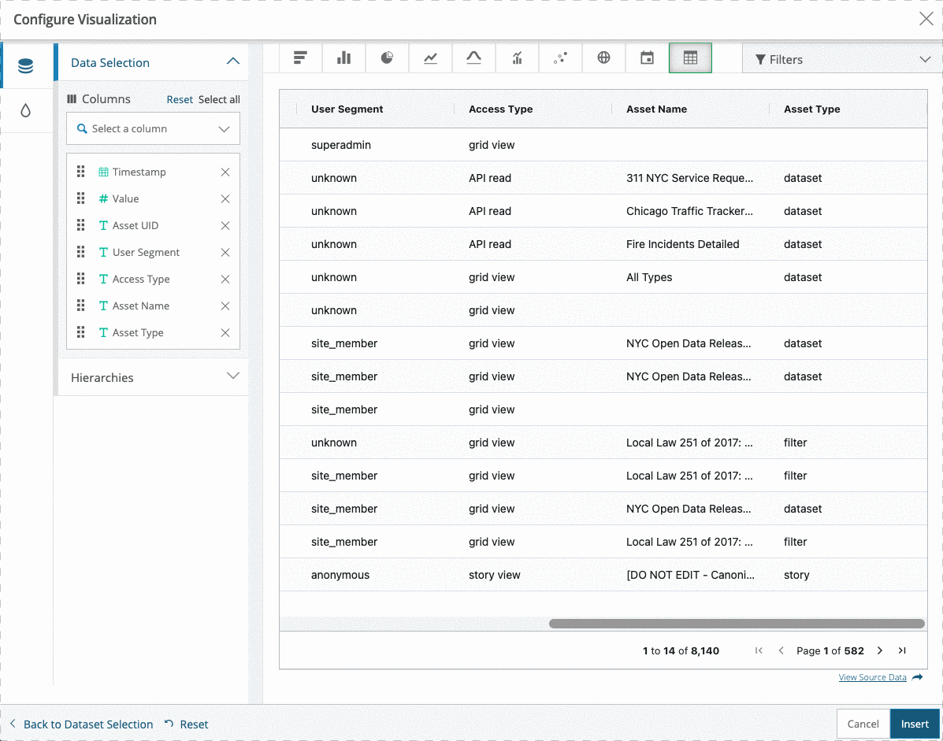Sort by the Asset Name column header

tap(656, 109)
